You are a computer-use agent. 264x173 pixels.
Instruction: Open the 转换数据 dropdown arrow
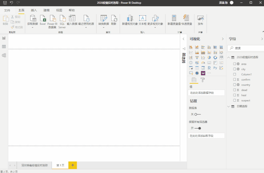[x=104, y=28]
